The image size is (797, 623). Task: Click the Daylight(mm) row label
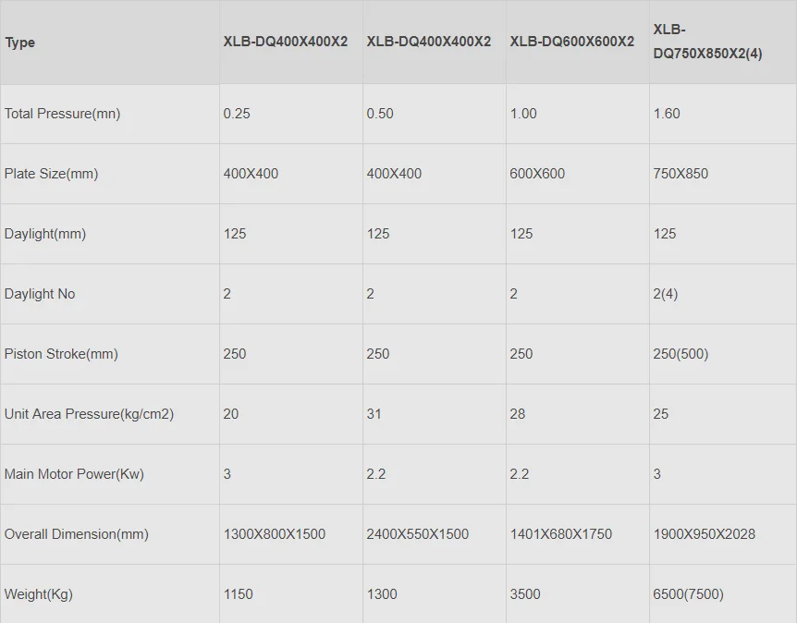pyautogui.click(x=45, y=234)
